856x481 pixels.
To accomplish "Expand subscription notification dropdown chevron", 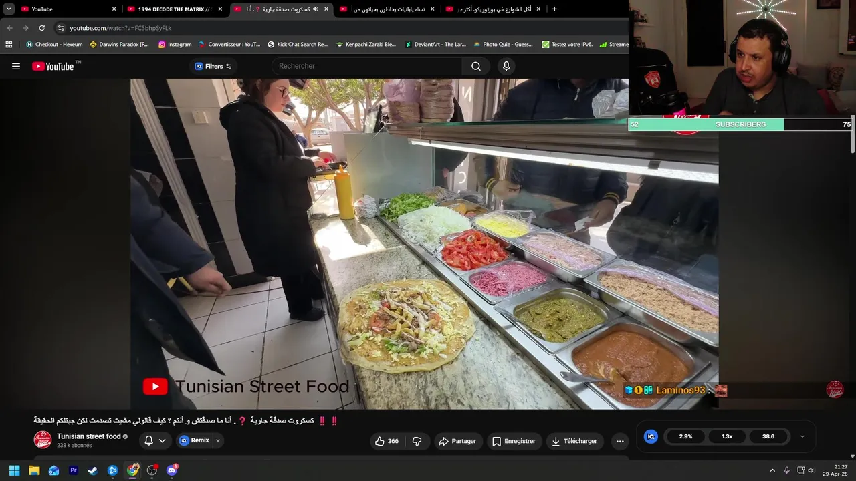I will [x=163, y=440].
